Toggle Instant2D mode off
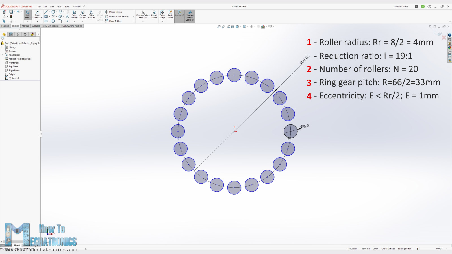 (x=179, y=15)
